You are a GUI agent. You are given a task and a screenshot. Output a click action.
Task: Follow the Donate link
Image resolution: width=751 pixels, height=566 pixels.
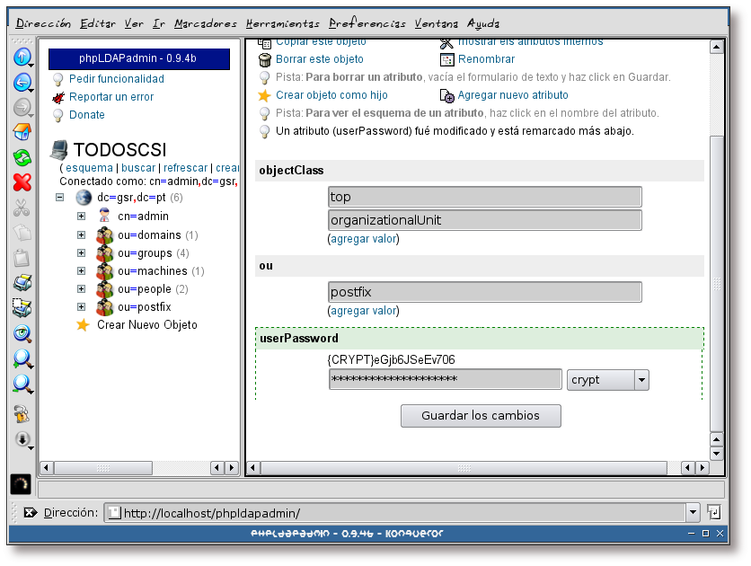coord(86,114)
